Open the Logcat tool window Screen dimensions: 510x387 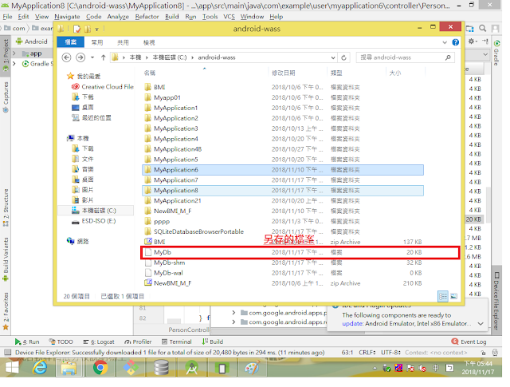pos(99,342)
